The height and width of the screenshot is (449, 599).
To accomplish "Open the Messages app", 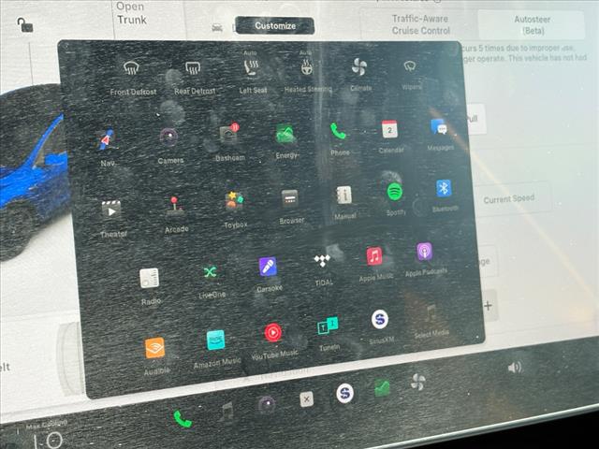I will click(440, 135).
